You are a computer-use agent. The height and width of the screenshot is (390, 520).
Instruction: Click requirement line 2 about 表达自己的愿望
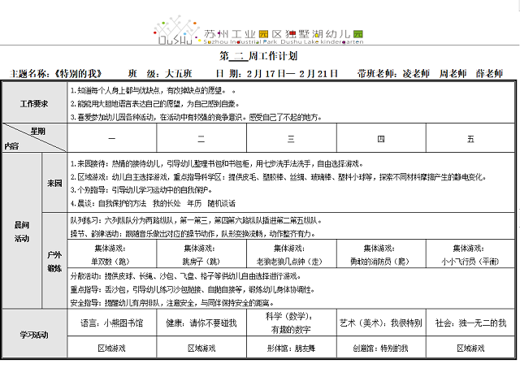[154, 104]
